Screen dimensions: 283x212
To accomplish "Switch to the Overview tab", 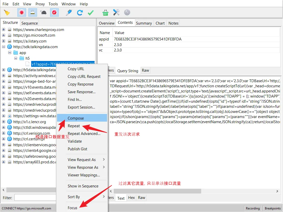I will (107, 23).
